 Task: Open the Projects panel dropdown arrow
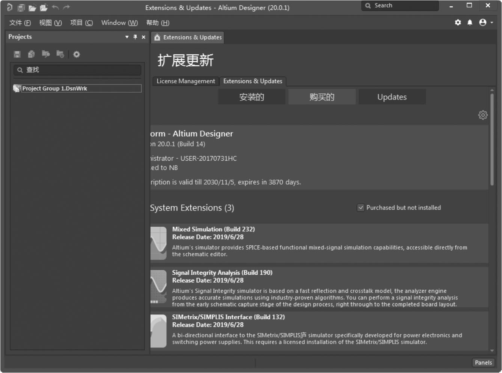[127, 37]
